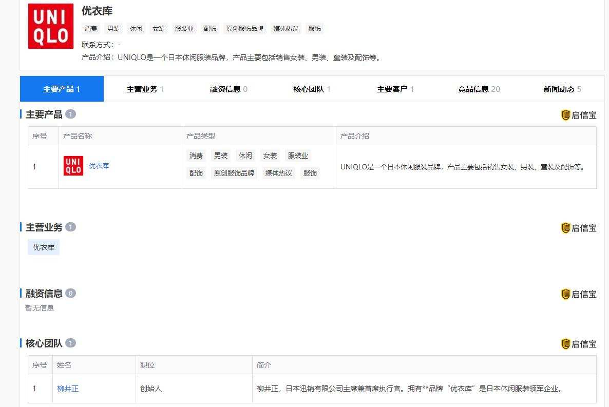Click the 优衣库 tag under 主营业务

tap(44, 247)
